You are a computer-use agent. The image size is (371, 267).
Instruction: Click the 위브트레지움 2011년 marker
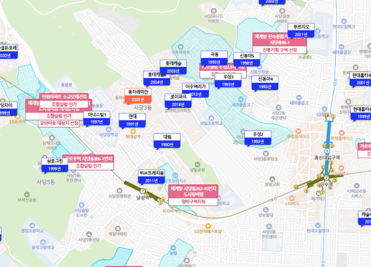(x=151, y=177)
